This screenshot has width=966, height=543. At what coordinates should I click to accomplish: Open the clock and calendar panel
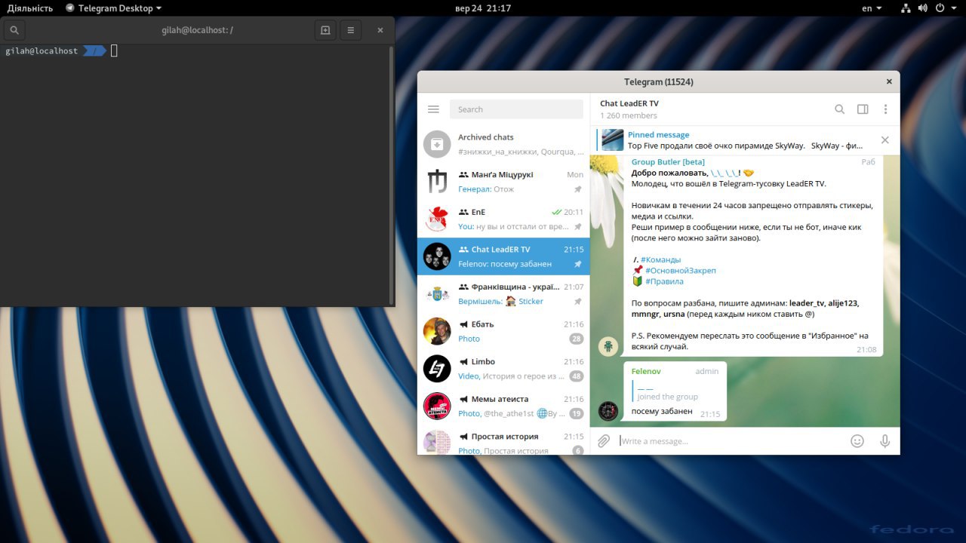click(483, 8)
